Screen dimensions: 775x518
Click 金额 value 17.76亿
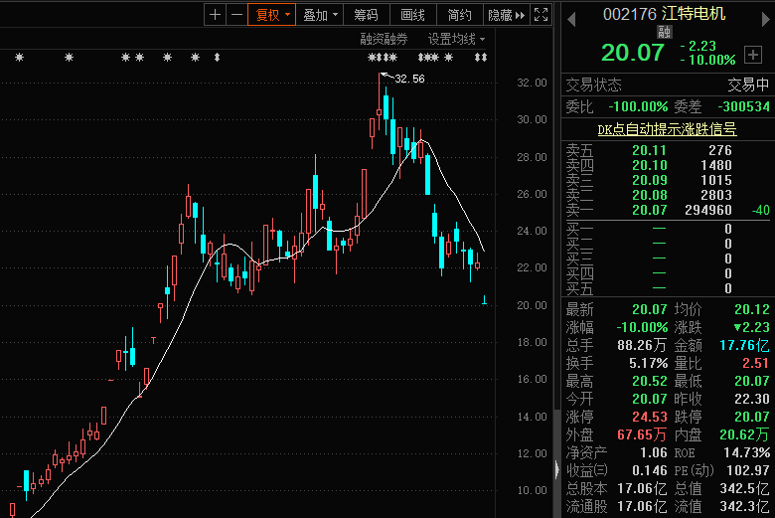click(744, 345)
